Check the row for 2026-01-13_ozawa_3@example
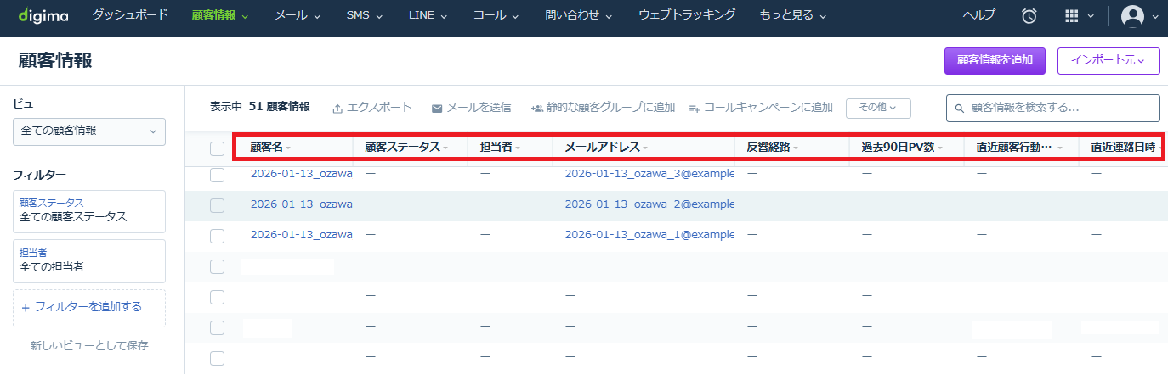The height and width of the screenshot is (374, 1168). pos(217,175)
